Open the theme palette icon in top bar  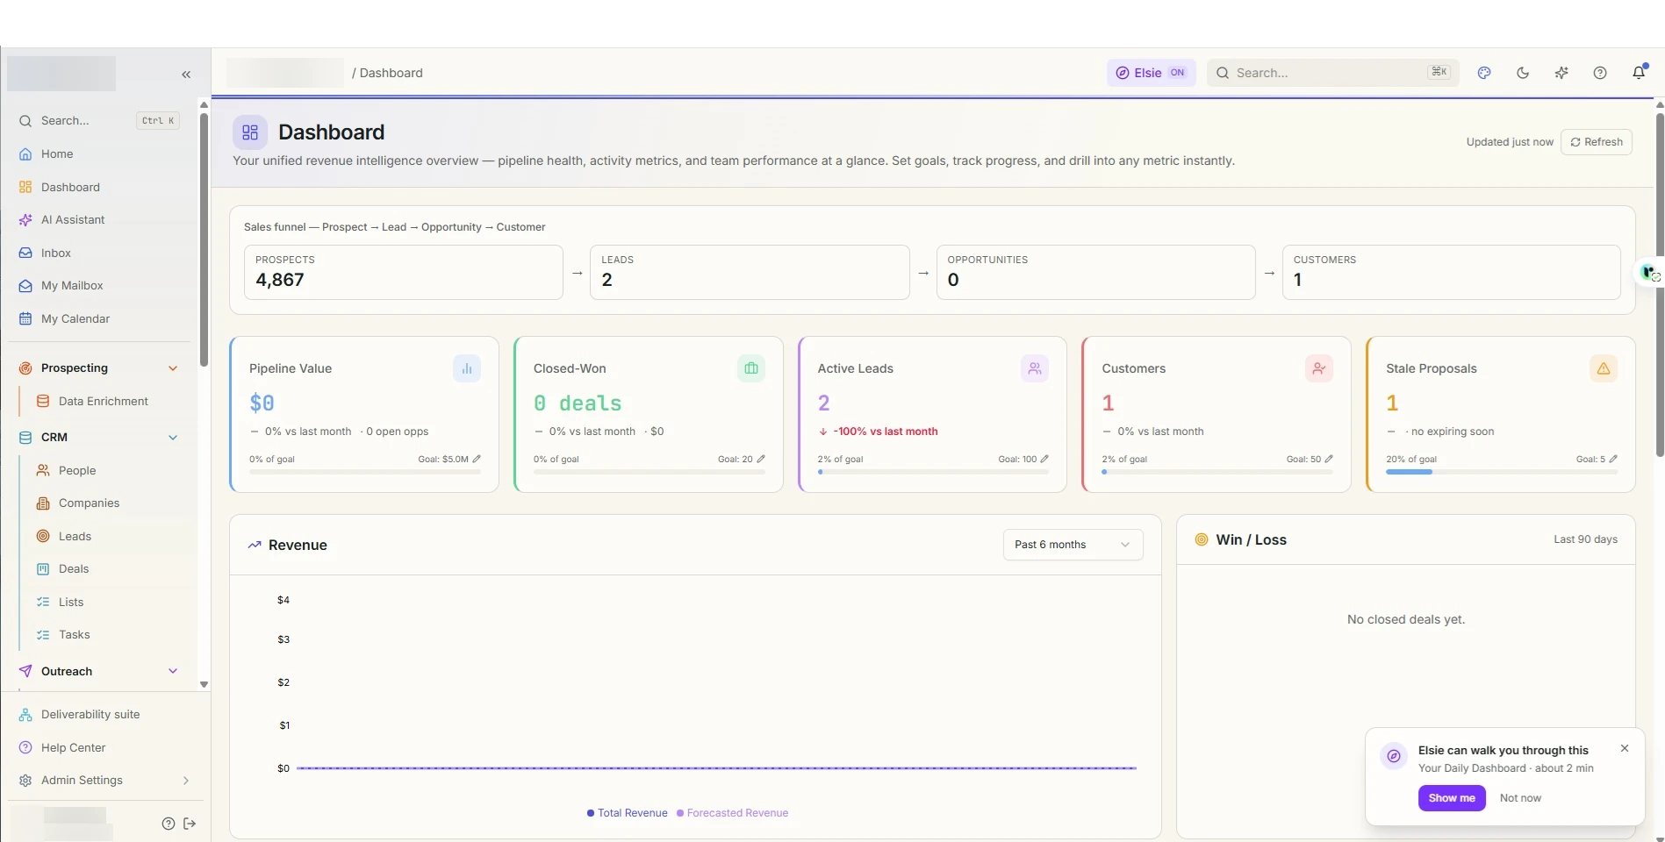coord(1484,73)
